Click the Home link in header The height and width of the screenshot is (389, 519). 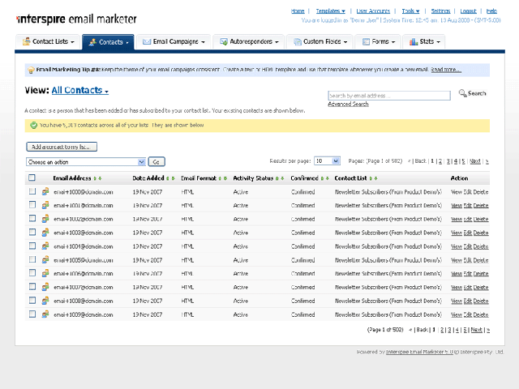click(298, 11)
